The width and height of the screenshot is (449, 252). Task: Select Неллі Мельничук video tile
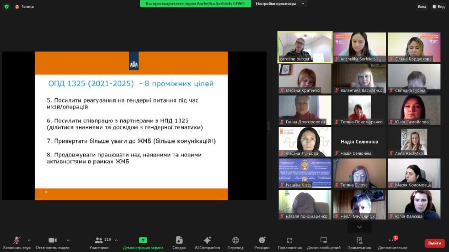pyautogui.click(x=360, y=205)
